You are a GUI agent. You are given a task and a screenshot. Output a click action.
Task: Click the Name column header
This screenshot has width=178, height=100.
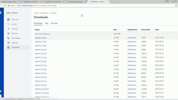tap(37, 30)
